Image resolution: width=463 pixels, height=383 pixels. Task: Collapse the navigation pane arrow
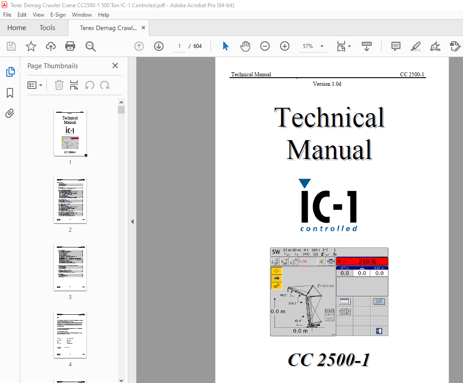click(x=132, y=221)
